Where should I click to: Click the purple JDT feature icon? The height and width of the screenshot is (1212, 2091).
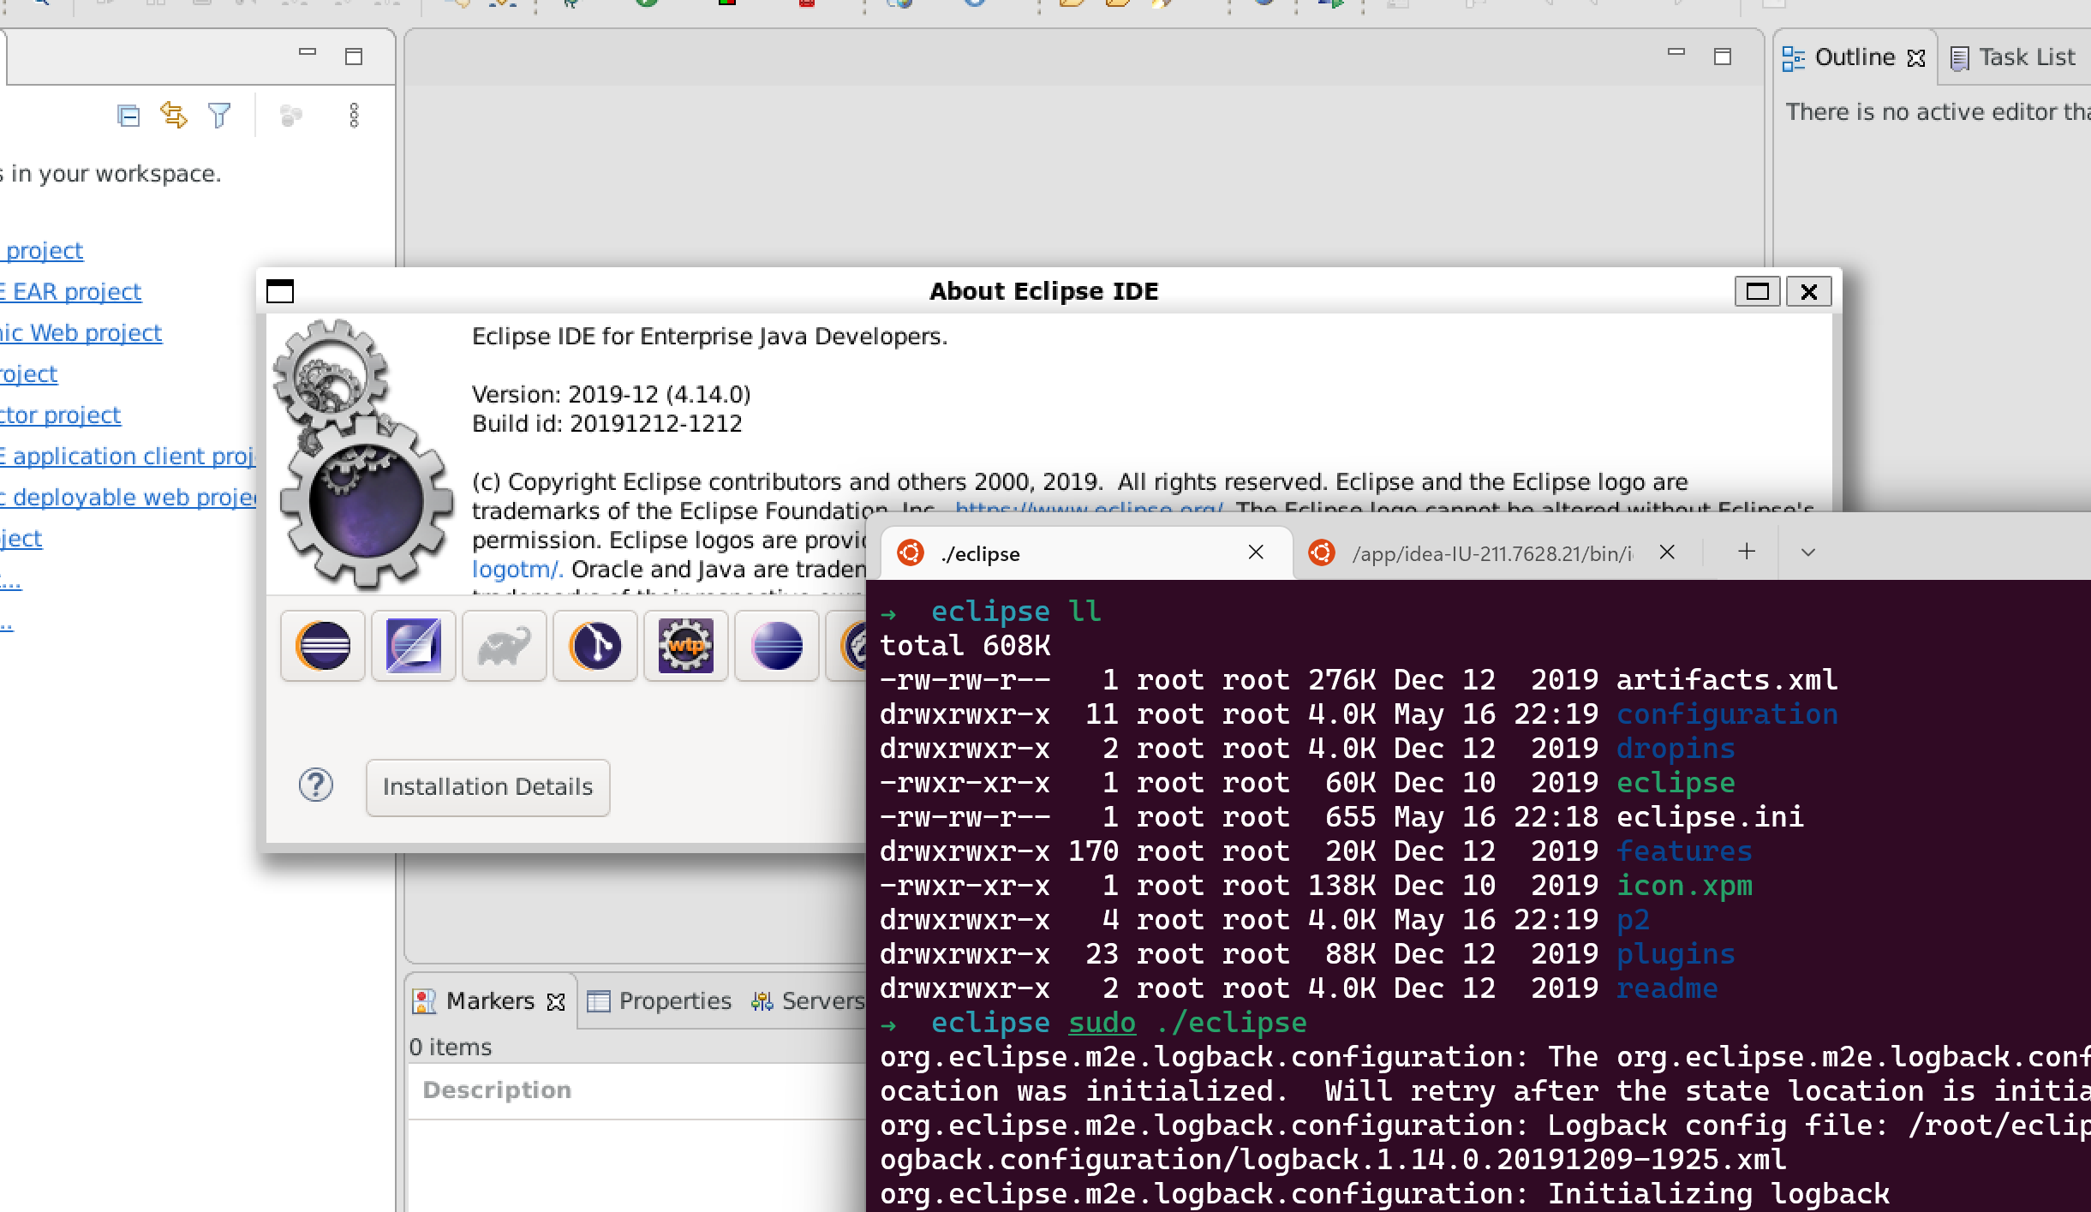[413, 647]
